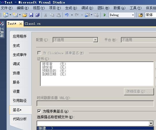Open the strong name key file dropdown arrow

(x=151, y=123)
